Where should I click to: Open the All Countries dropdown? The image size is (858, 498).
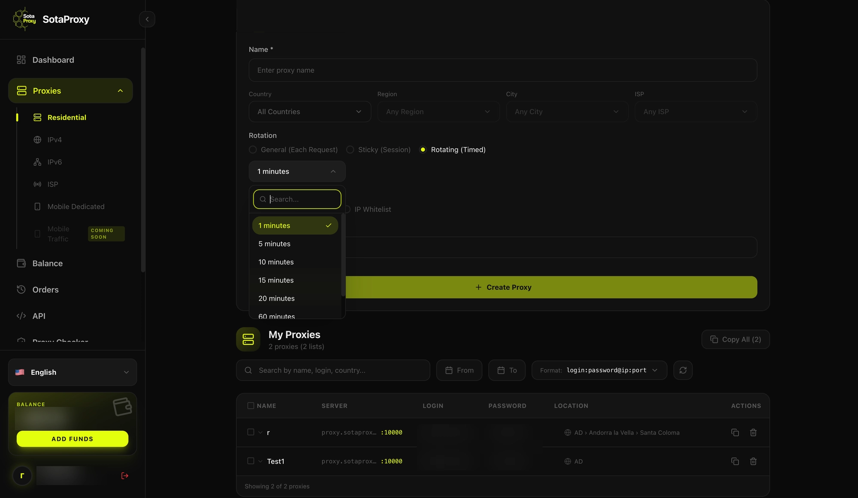[x=310, y=112]
